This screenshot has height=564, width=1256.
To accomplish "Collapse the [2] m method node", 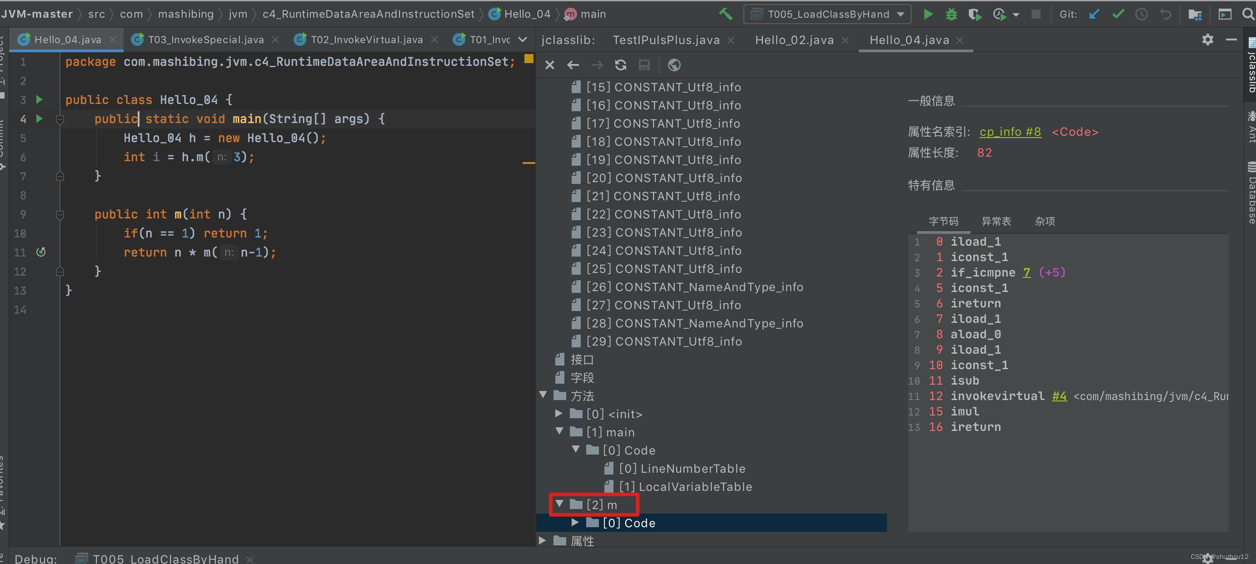I will coord(559,504).
